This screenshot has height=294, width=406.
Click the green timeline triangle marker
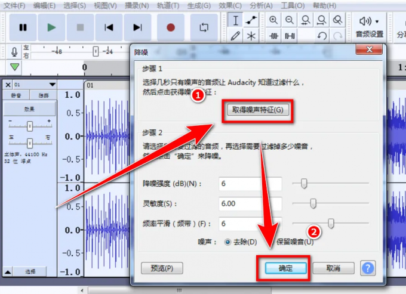point(15,67)
